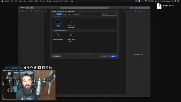The width and height of the screenshot is (181, 102).
Task: Select iOS App with Watch App template
Action: tap(71, 24)
